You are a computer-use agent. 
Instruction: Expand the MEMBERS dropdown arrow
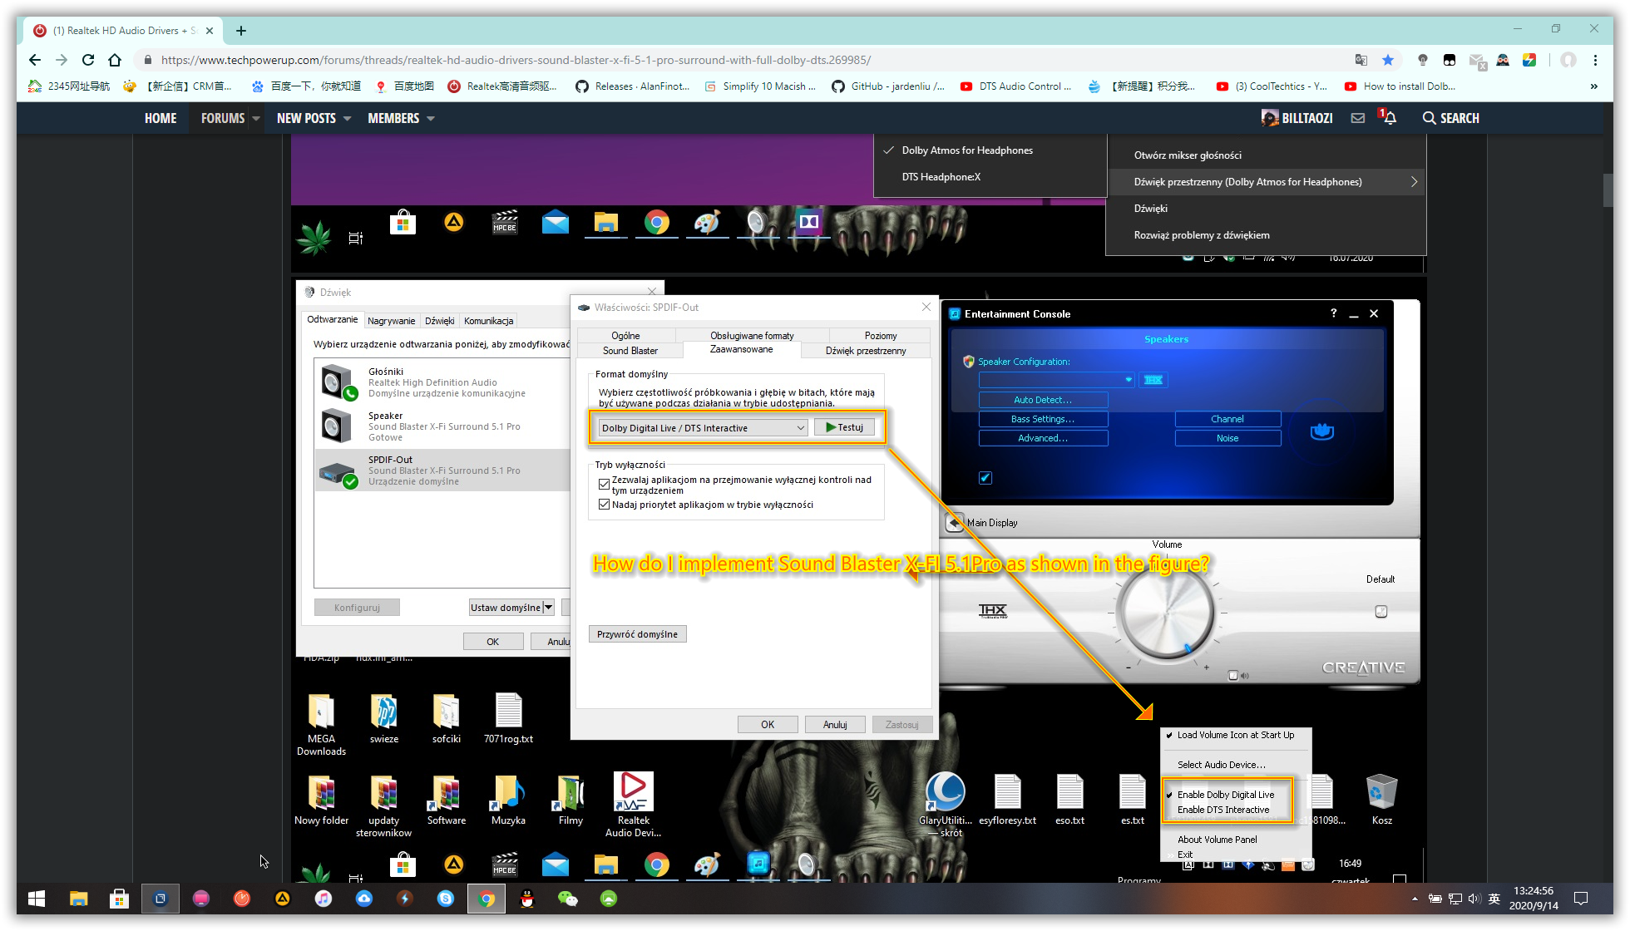coord(431,119)
